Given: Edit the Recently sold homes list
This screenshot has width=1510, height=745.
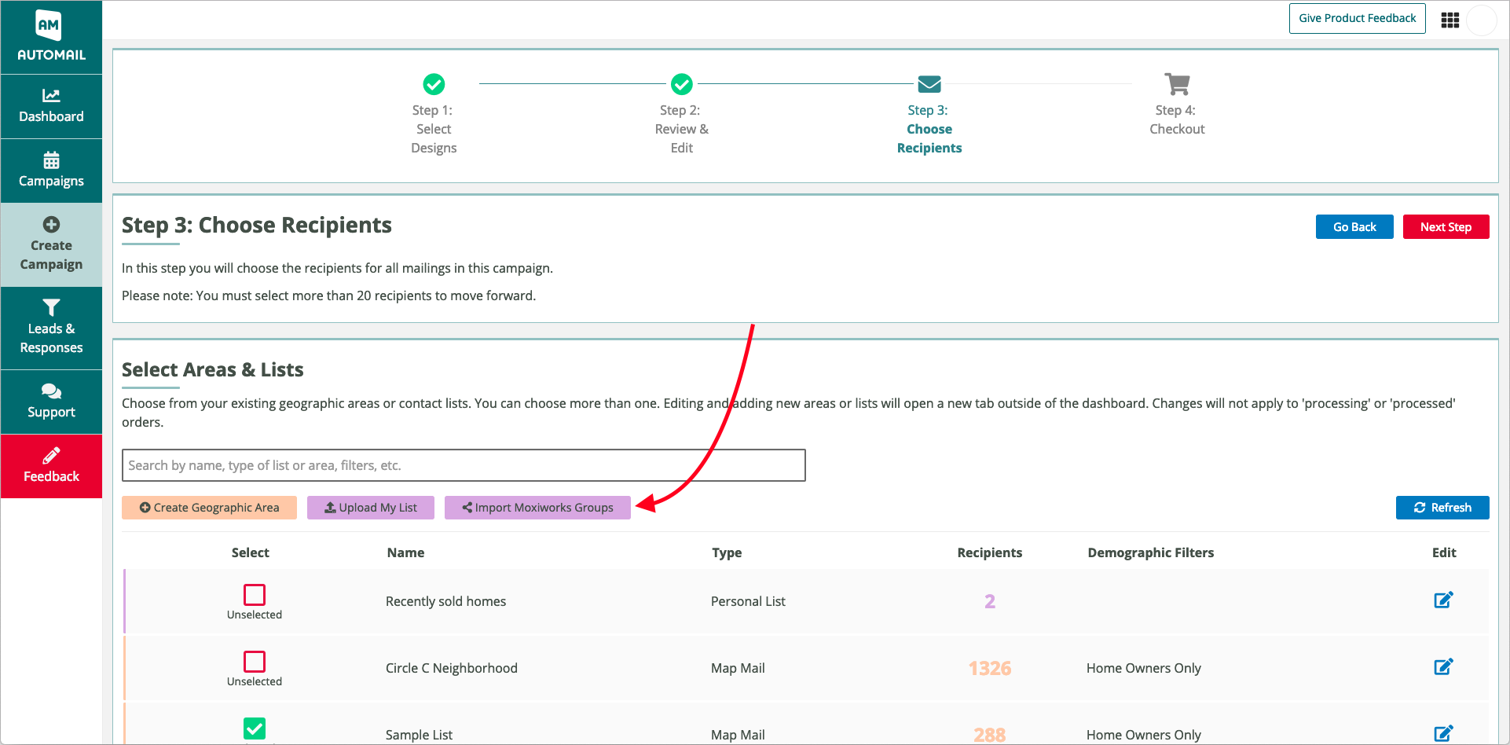Looking at the screenshot, I should click(x=1443, y=600).
